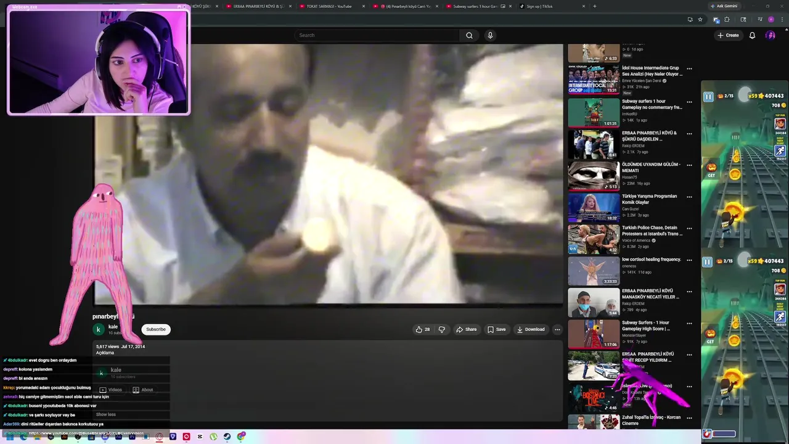Image resolution: width=789 pixels, height=444 pixels.
Task: Open options for Turkish Police Chase video
Action: (689, 229)
